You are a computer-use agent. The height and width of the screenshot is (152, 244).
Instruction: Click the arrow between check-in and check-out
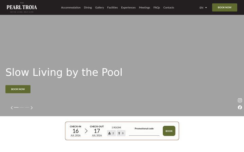[86, 131]
